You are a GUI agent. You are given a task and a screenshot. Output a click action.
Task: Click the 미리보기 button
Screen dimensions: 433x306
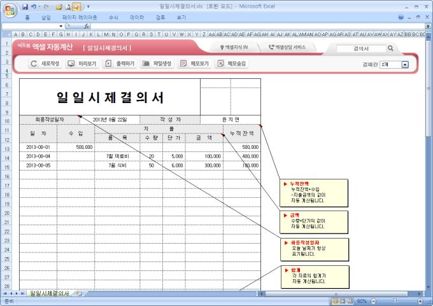tap(82, 64)
